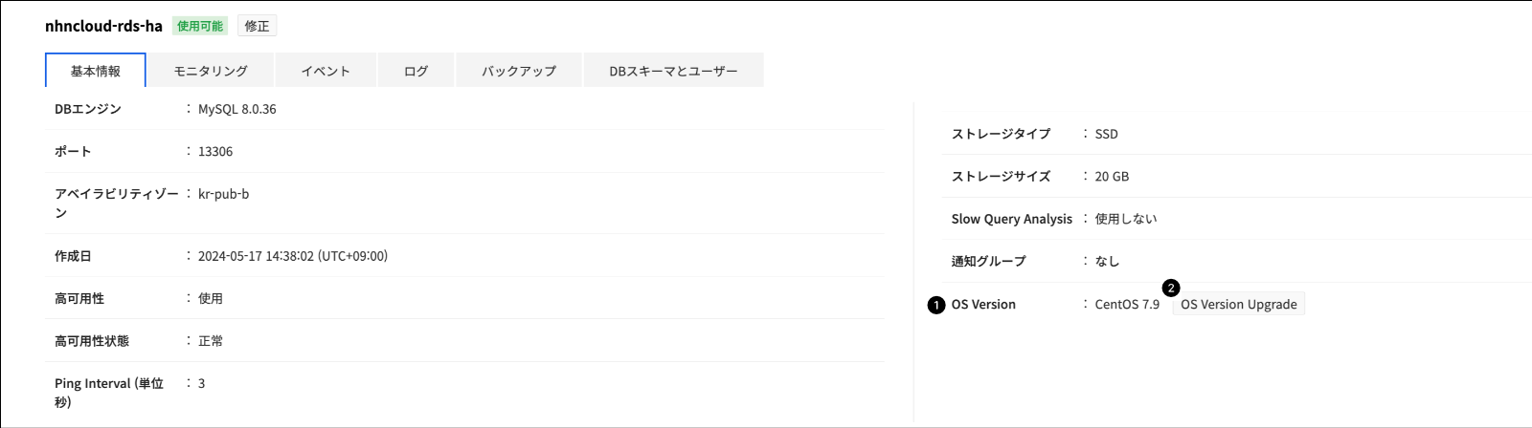Open the DBスキーマとユーザー tab
Image resolution: width=1532 pixels, height=428 pixels.
pyautogui.click(x=673, y=71)
